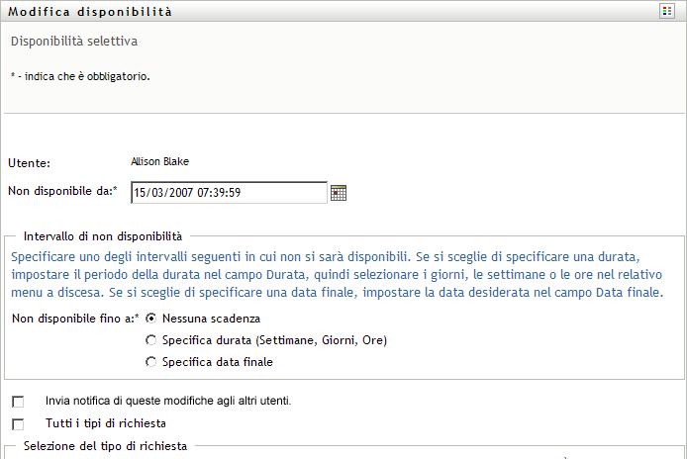Click the Utente: label
Screen dimensions: 687x459
click(29, 162)
